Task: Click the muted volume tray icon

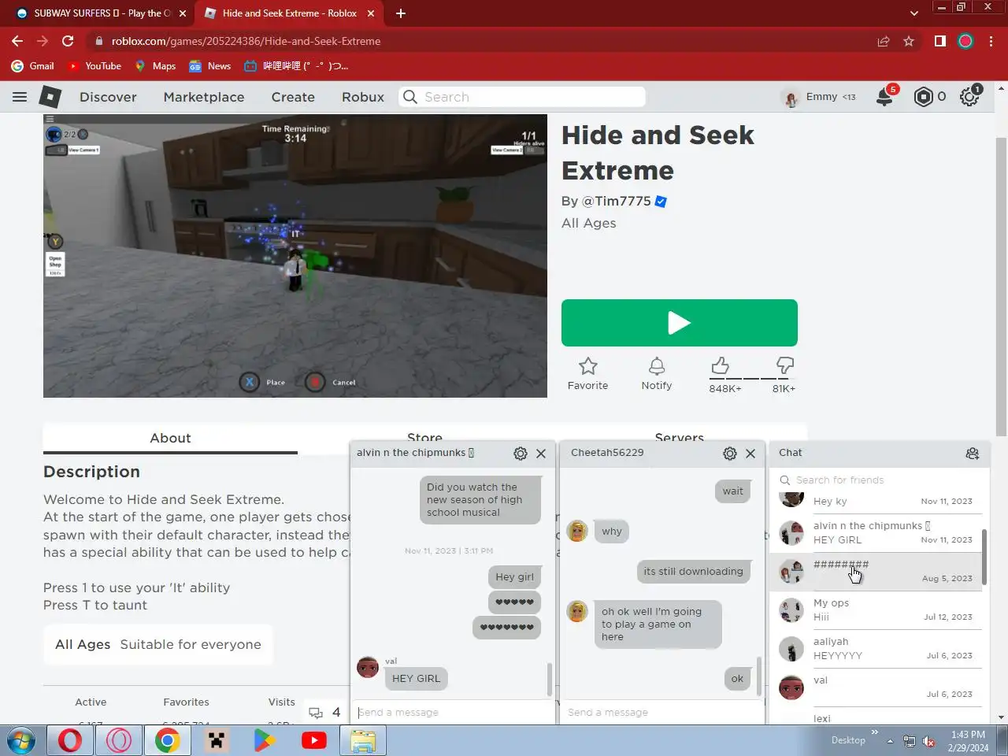Action: pos(929,741)
